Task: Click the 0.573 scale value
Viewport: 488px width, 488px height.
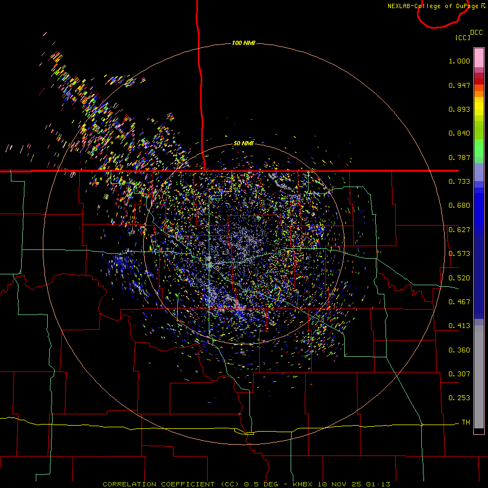Action: click(x=459, y=254)
